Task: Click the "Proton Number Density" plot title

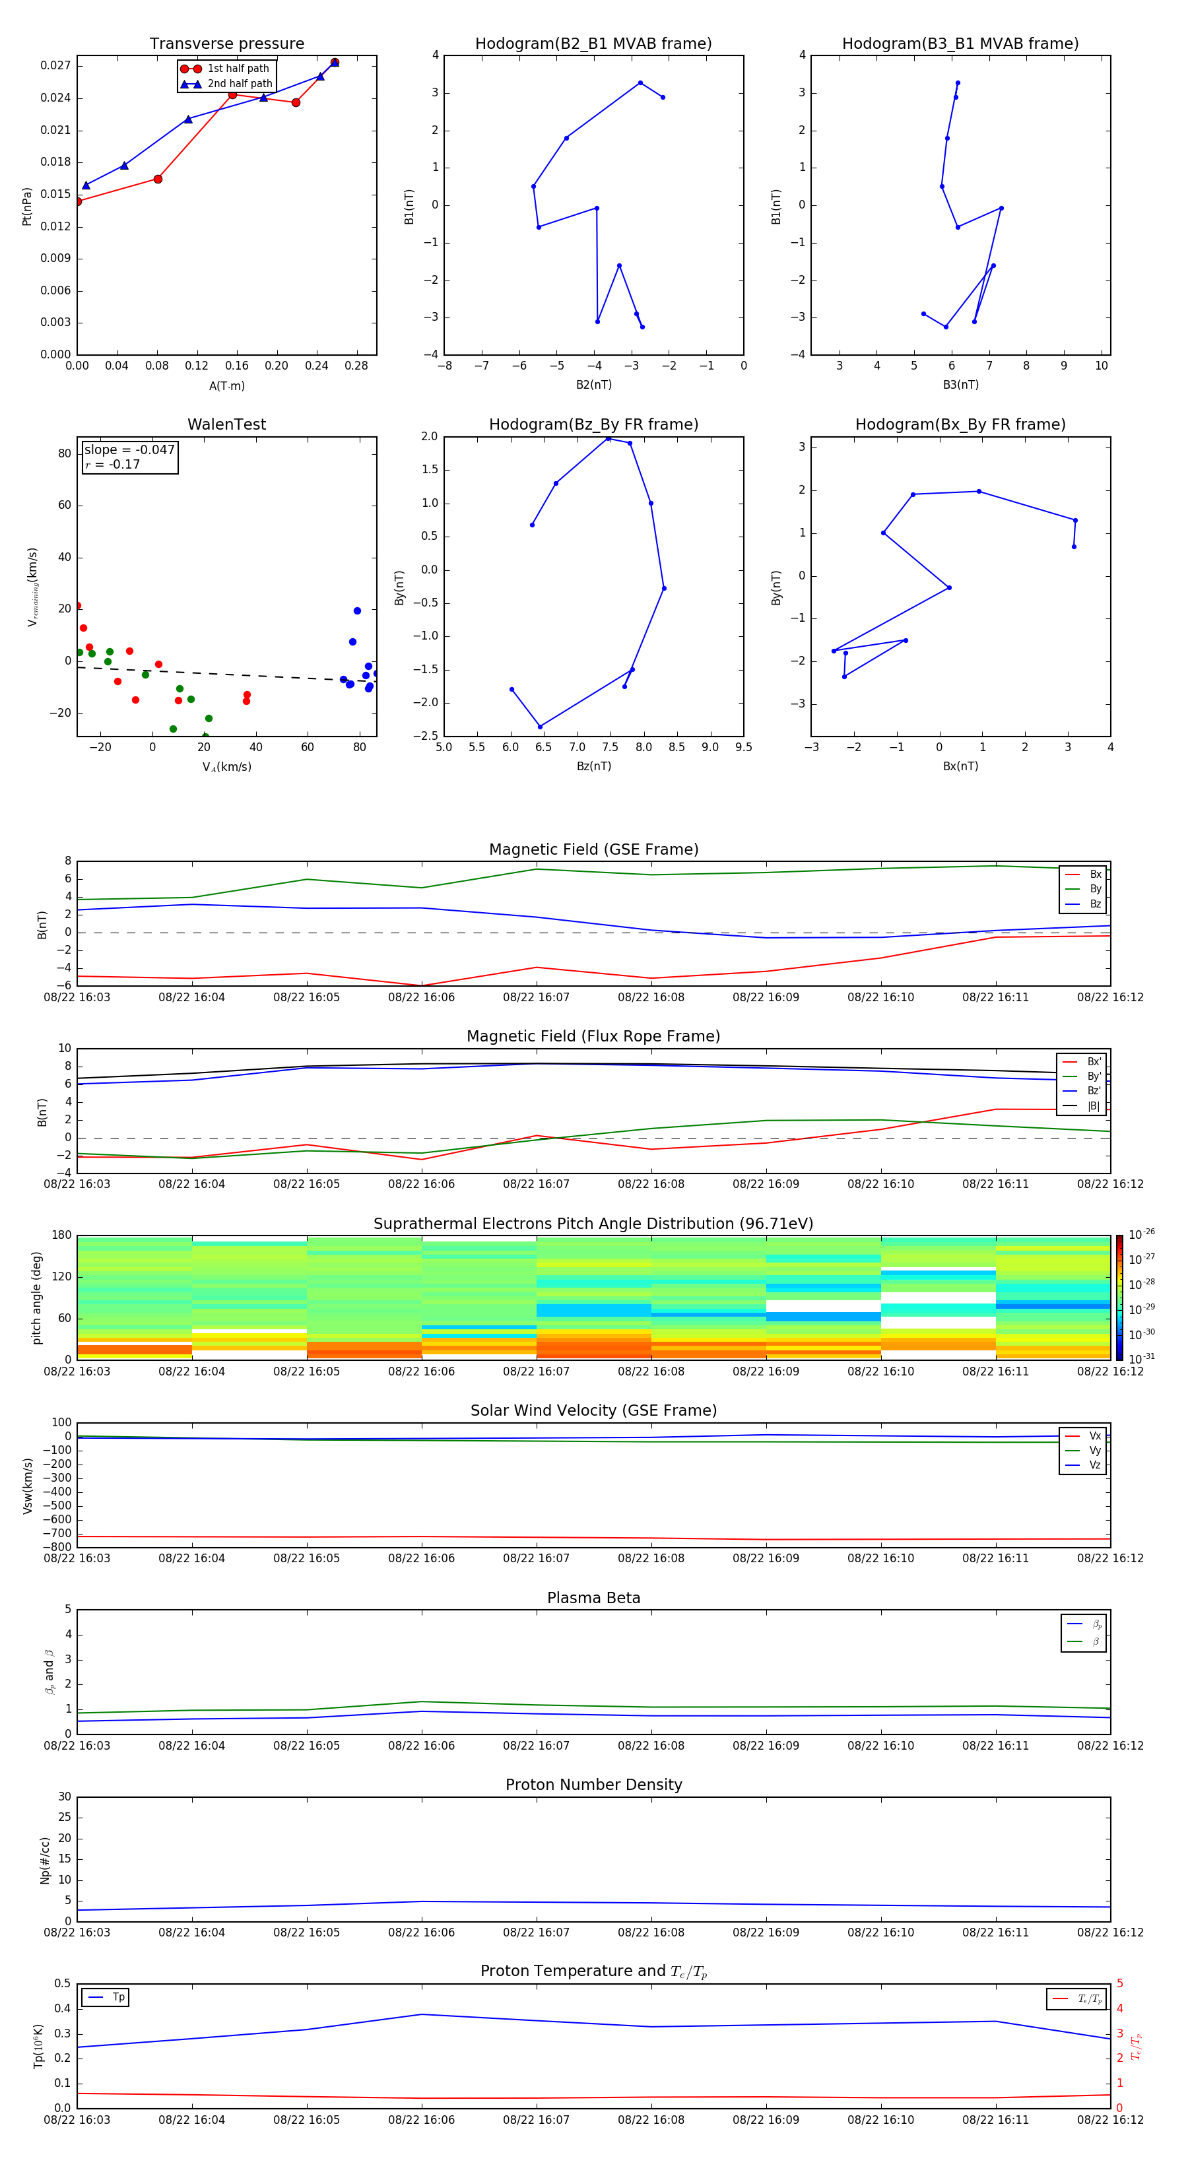Action: pos(593,1785)
